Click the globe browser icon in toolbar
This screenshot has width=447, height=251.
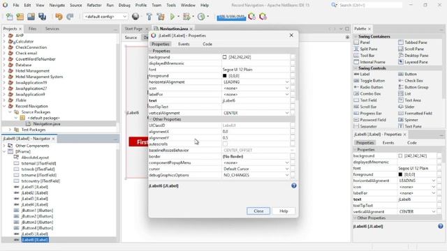(x=135, y=17)
